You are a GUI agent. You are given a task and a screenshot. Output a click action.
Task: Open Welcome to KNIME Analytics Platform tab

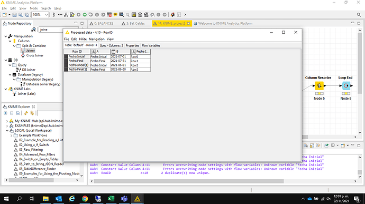tap(223, 23)
